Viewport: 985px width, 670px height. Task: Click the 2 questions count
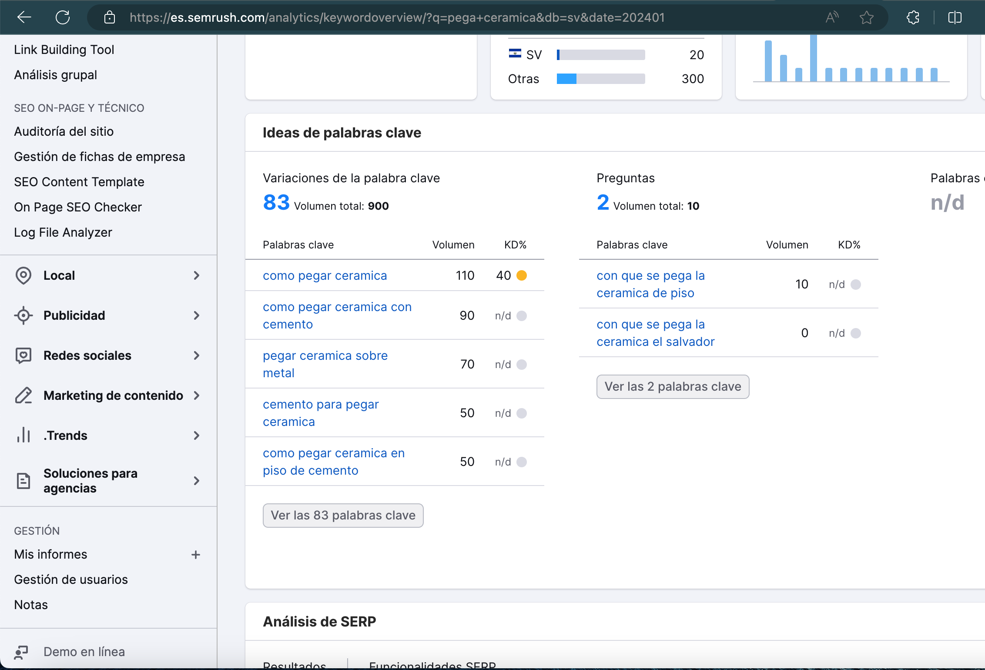click(603, 202)
